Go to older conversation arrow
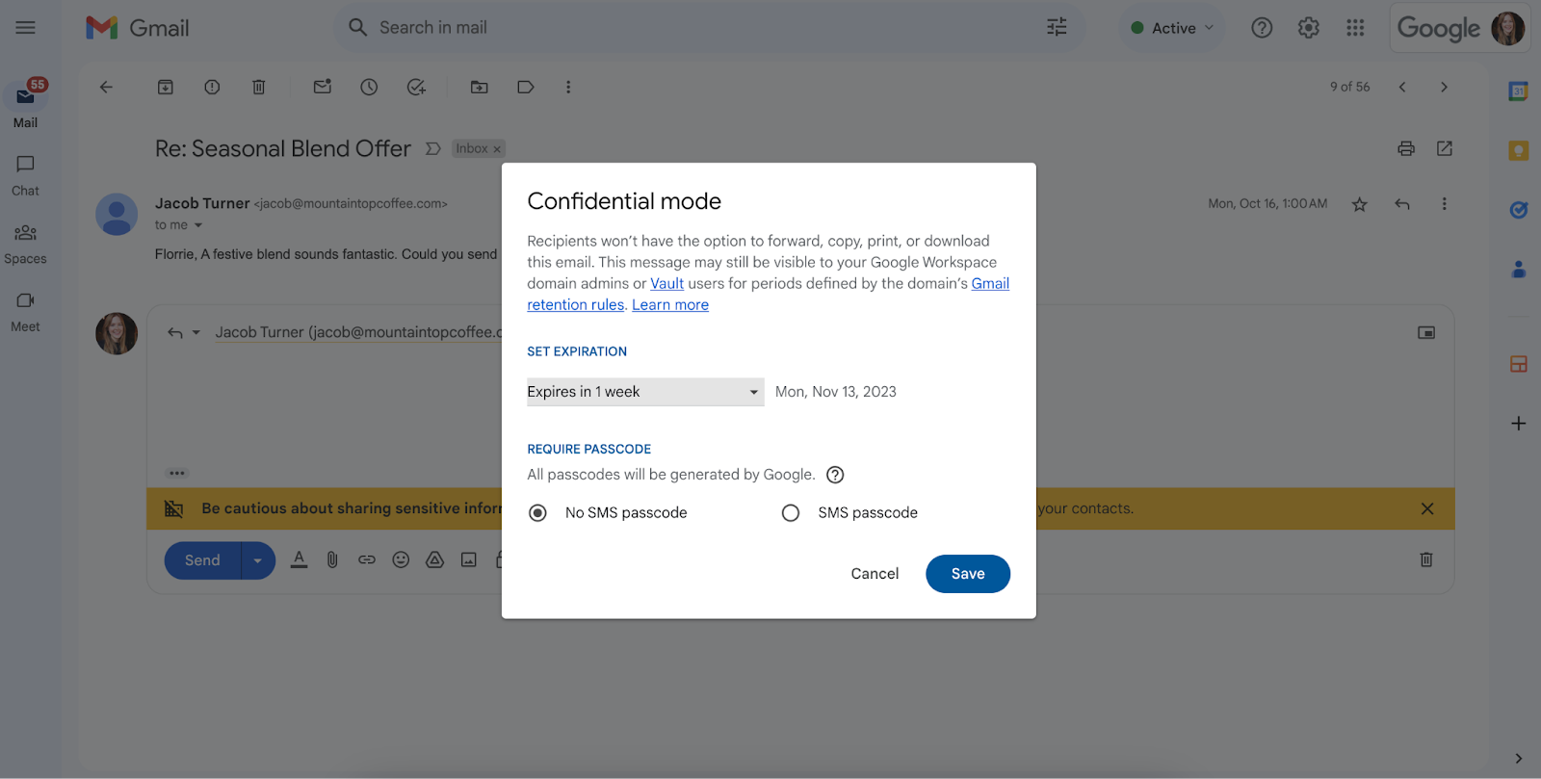The width and height of the screenshot is (1541, 779). [x=1444, y=87]
